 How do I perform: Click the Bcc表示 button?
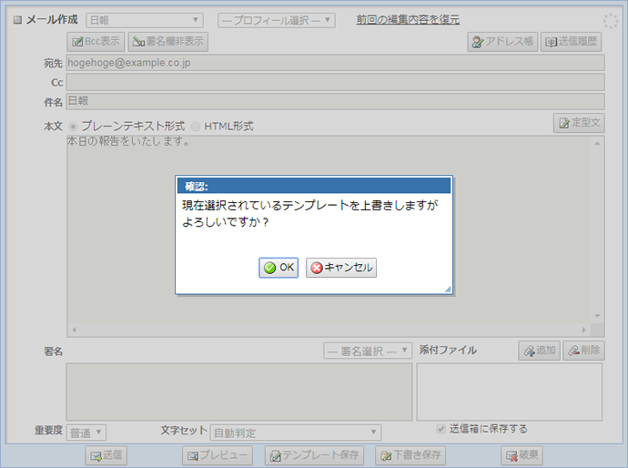(x=96, y=42)
